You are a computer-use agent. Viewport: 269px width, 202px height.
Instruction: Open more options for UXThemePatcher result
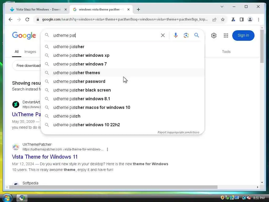[107, 149]
